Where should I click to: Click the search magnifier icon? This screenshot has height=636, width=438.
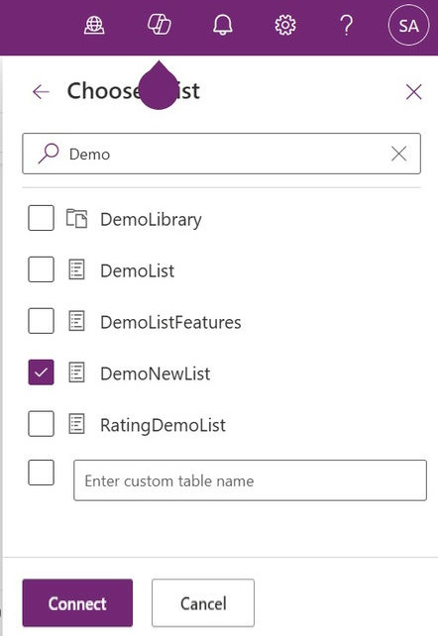click(49, 154)
